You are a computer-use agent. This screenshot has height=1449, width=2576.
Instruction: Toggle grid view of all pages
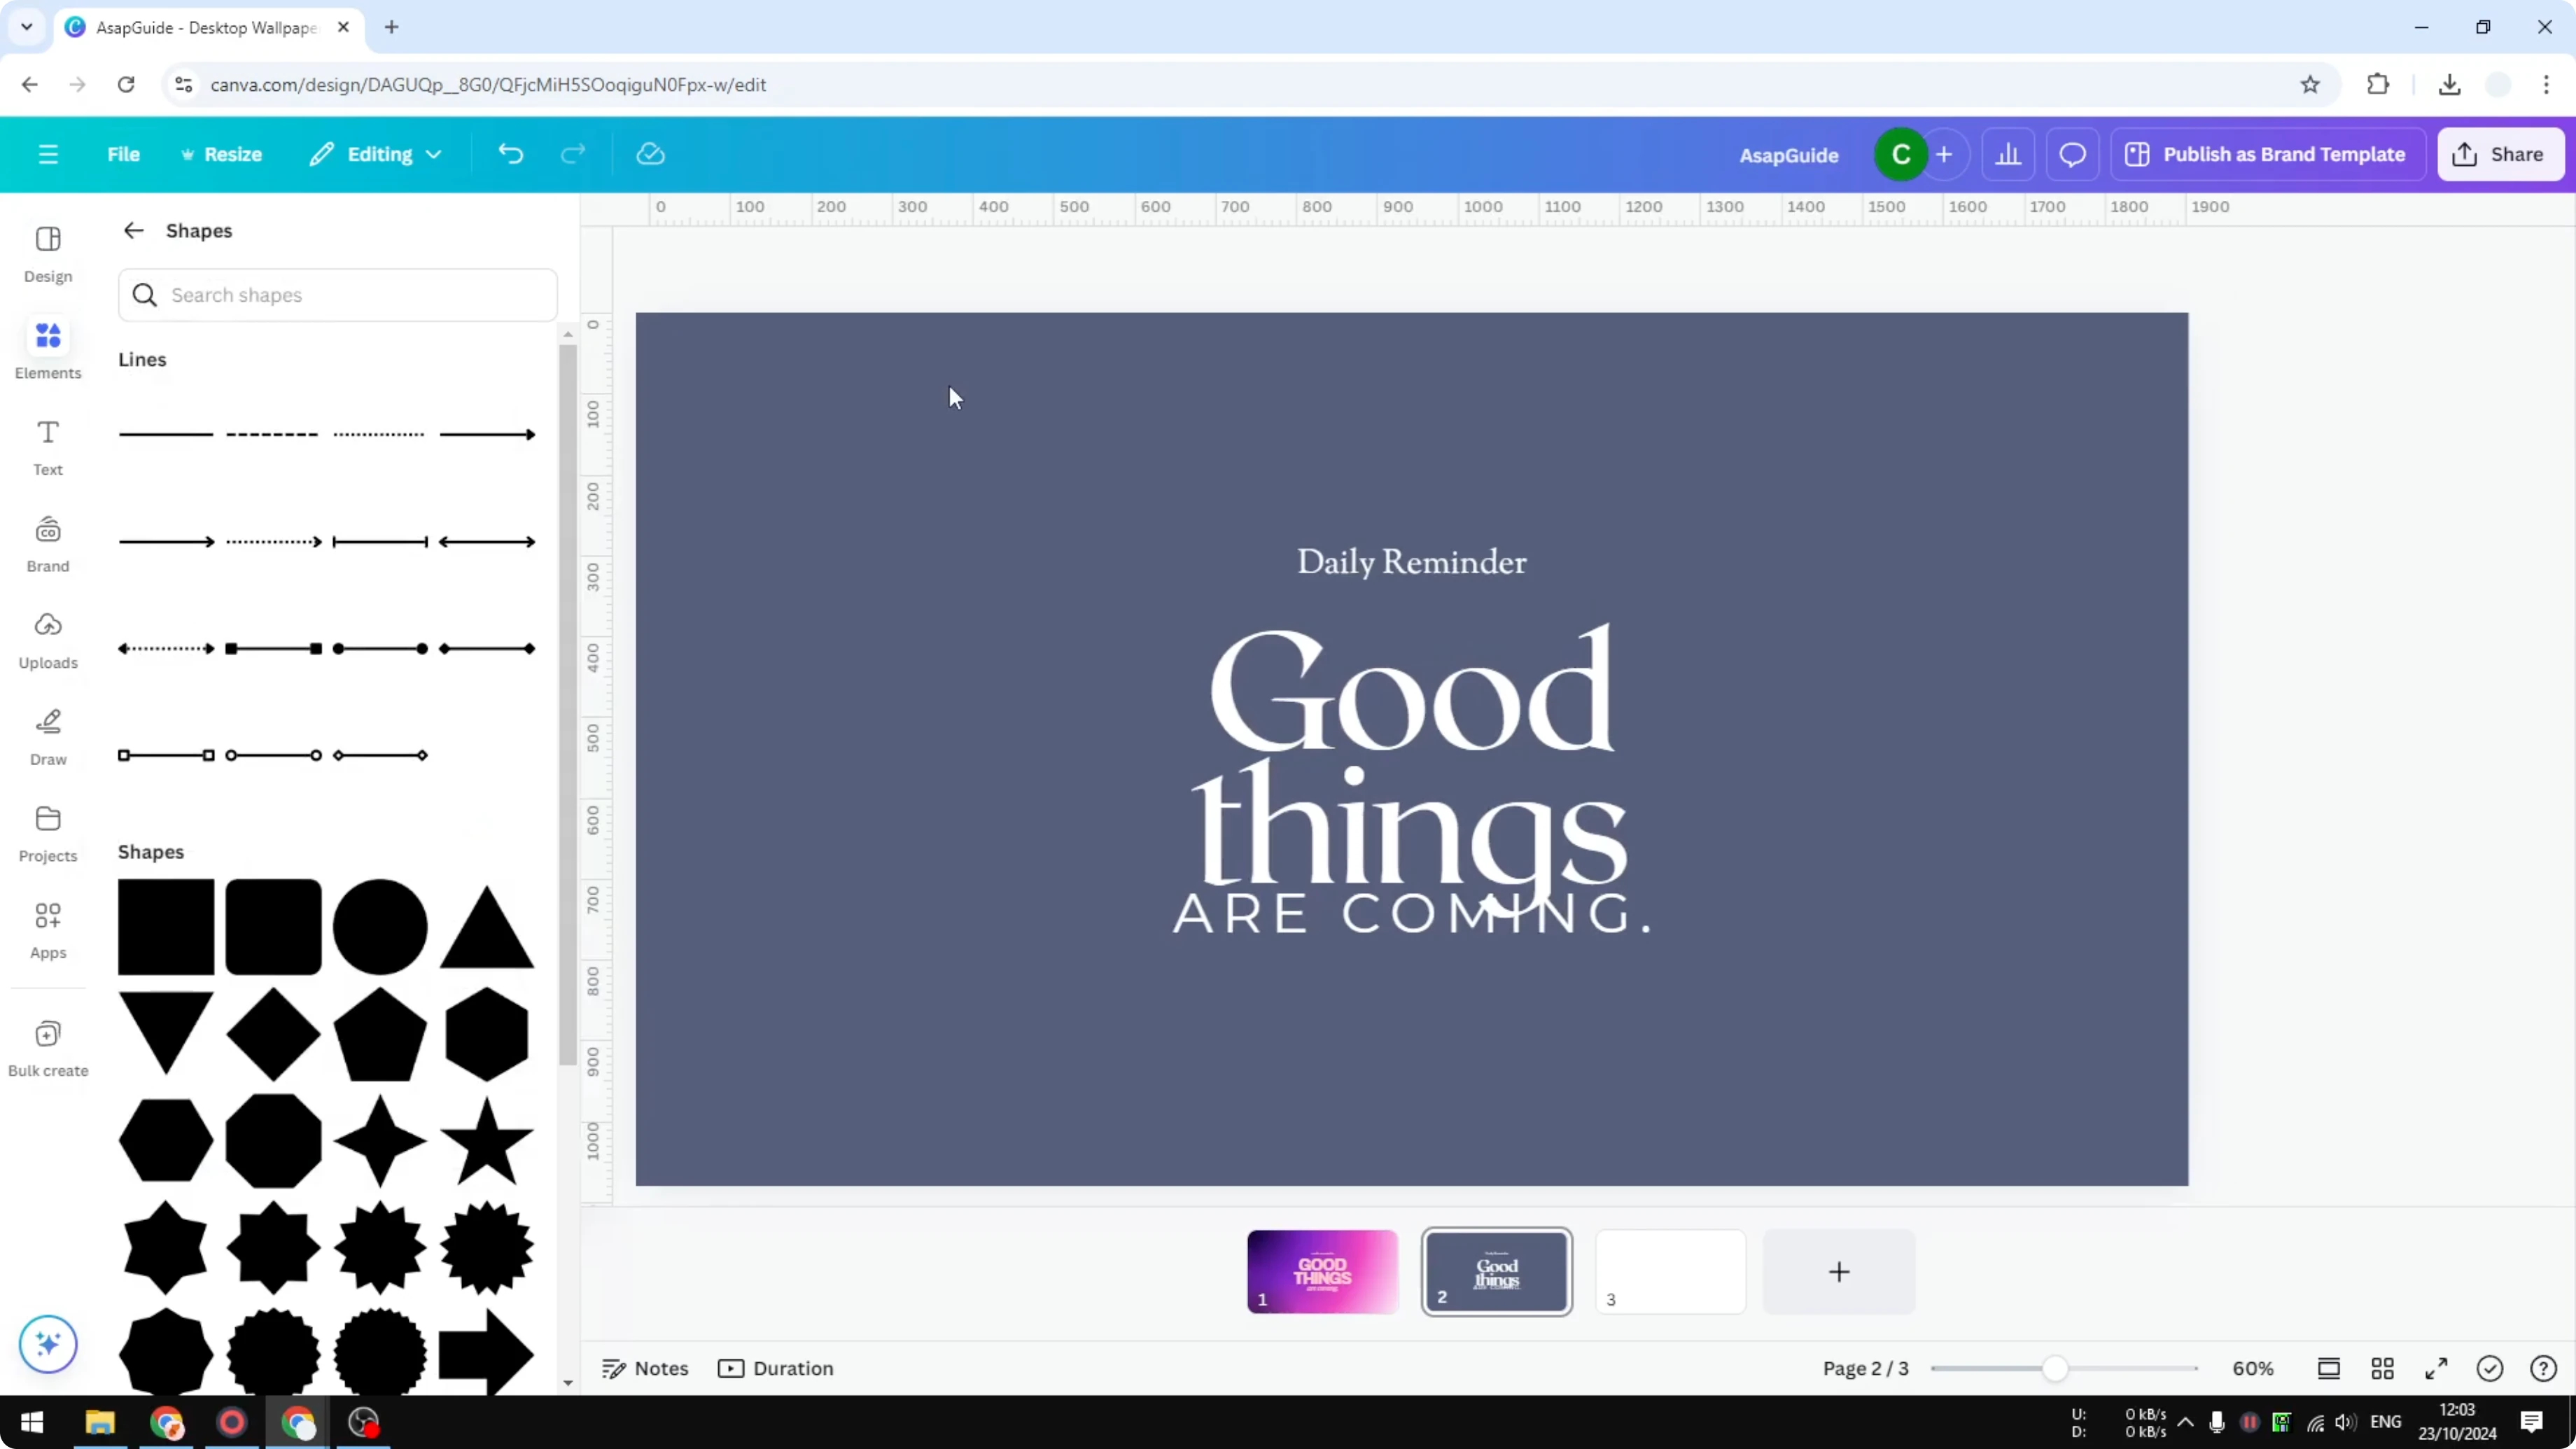point(2383,1368)
